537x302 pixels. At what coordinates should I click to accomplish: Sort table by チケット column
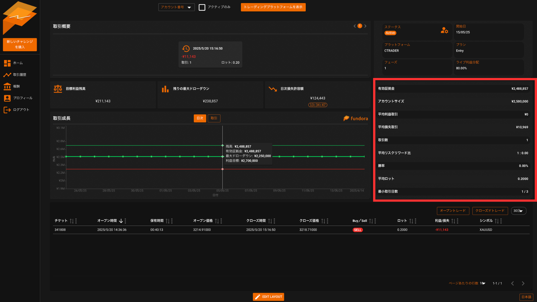[72, 221]
